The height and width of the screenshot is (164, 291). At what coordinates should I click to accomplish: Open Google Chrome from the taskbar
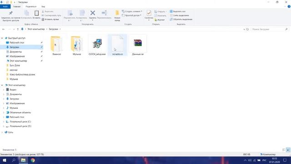[33, 160]
